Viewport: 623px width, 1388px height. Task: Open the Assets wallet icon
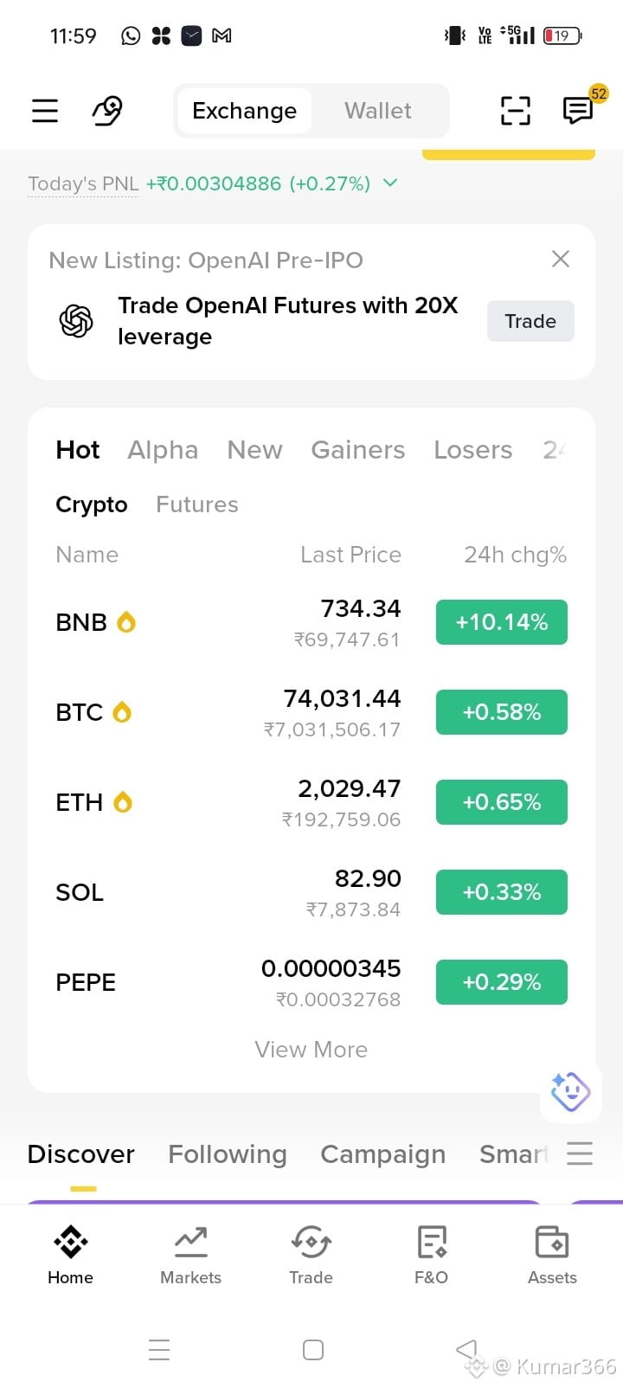coord(552,1255)
